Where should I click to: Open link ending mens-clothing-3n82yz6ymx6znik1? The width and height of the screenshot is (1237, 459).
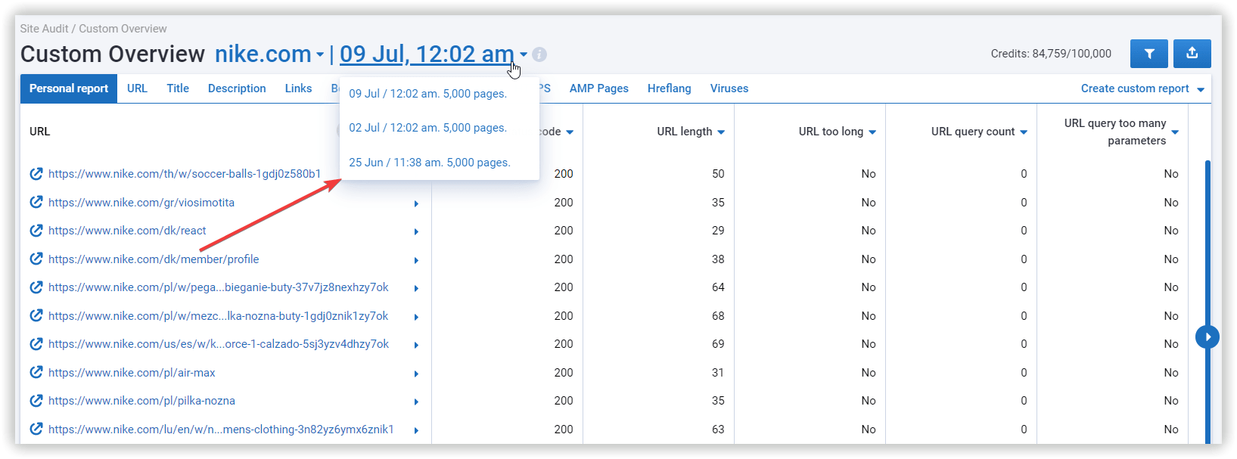(x=221, y=430)
